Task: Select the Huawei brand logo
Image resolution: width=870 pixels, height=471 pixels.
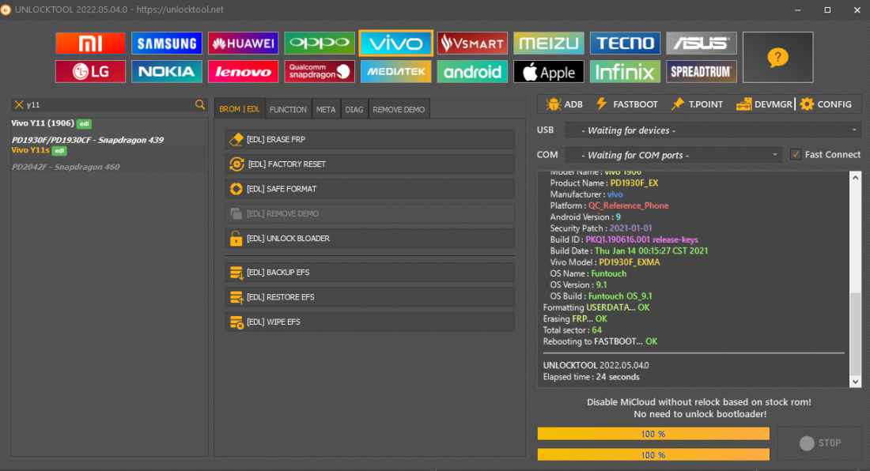Action: click(x=243, y=43)
